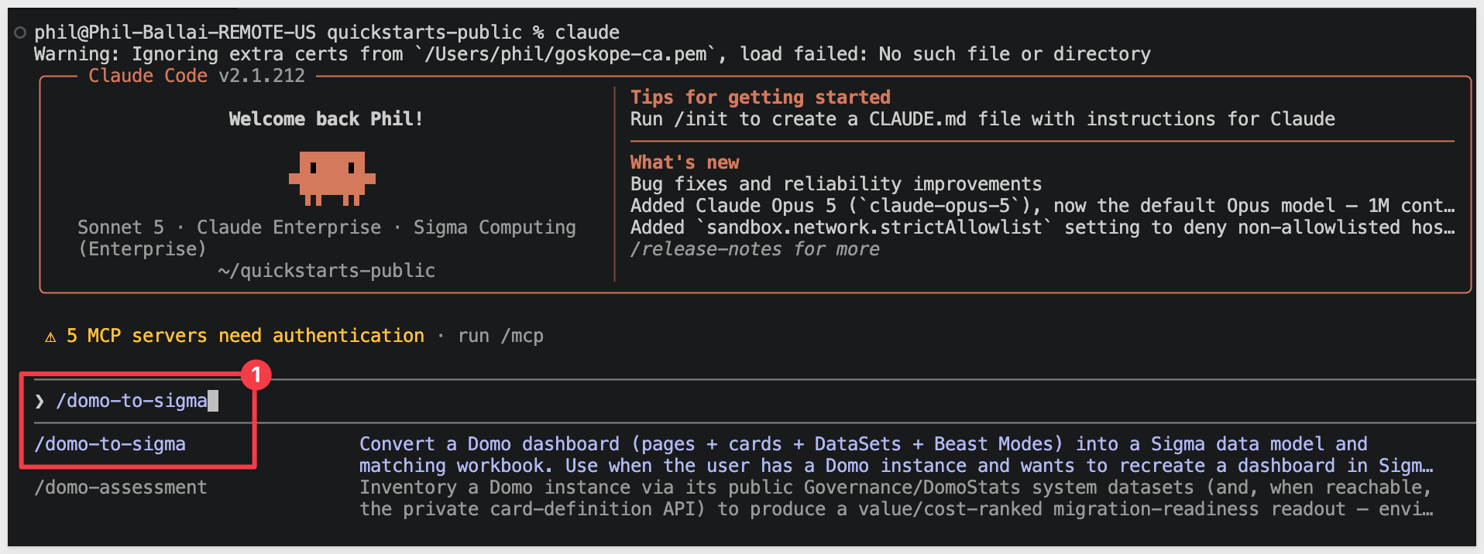Click the circle indicator before phil@Phil-Ballai

tap(21, 32)
